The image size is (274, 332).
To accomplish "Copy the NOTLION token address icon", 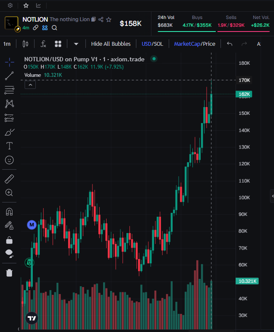I will coord(93,19).
